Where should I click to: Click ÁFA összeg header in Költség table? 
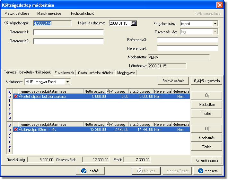click(117, 91)
